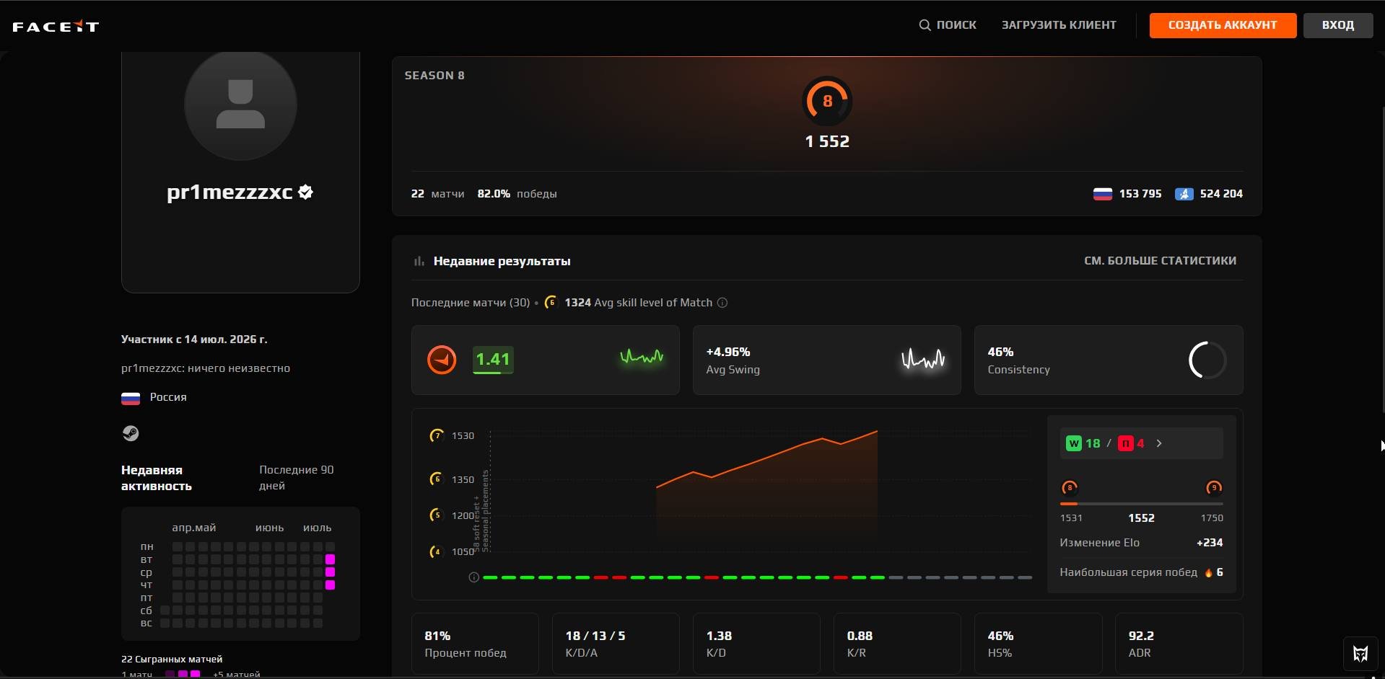Click the +4.96% Avg Swing card
This screenshot has height=679, width=1385.
coord(826,360)
